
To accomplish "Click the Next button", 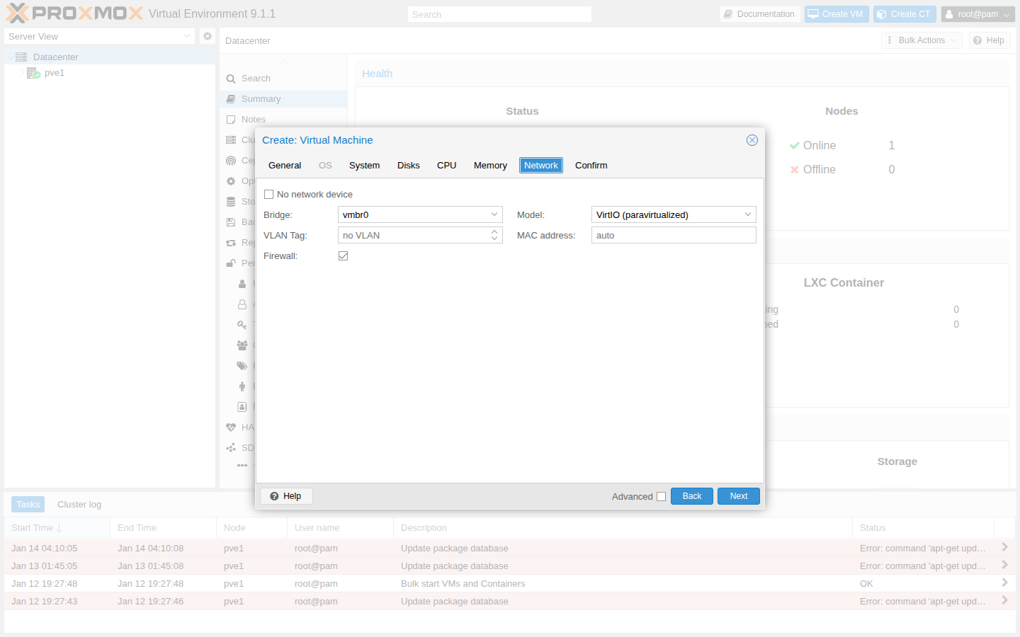I will [738, 496].
